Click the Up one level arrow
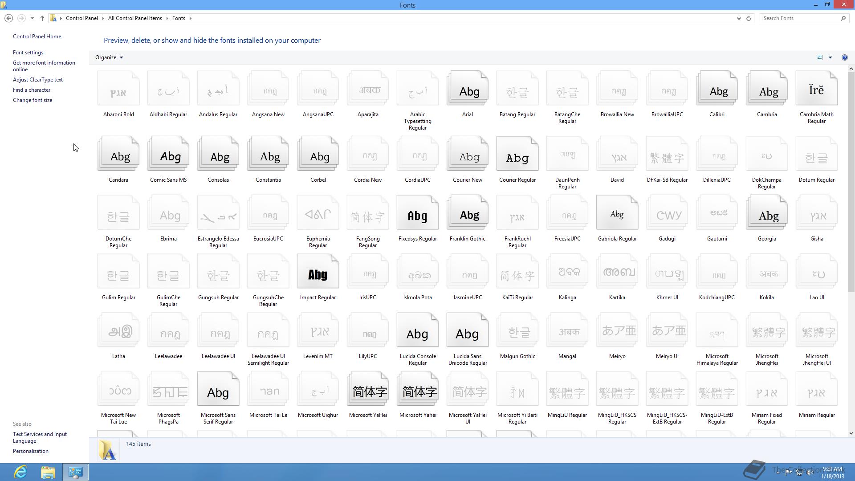855x481 pixels. (x=42, y=18)
